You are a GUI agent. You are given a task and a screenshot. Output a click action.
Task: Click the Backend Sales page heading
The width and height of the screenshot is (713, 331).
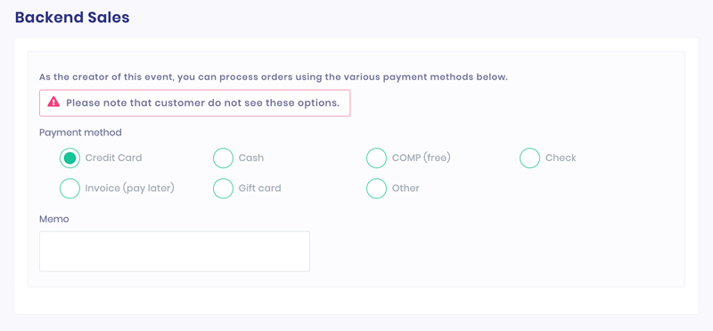[72, 17]
